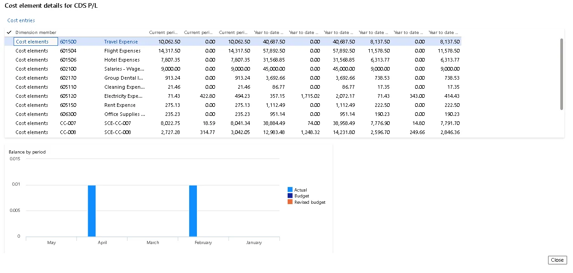Click the Close button
The width and height of the screenshot is (573, 273).
[557, 260]
